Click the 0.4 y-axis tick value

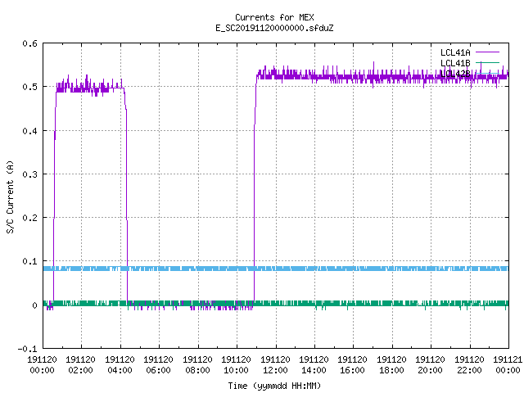click(x=29, y=131)
